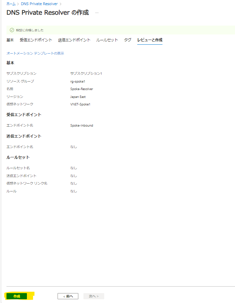Click the Japan East region value
Viewport: 235px width, 303px height.
coord(78,97)
